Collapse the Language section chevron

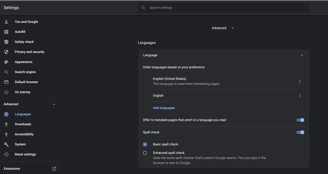(301, 55)
